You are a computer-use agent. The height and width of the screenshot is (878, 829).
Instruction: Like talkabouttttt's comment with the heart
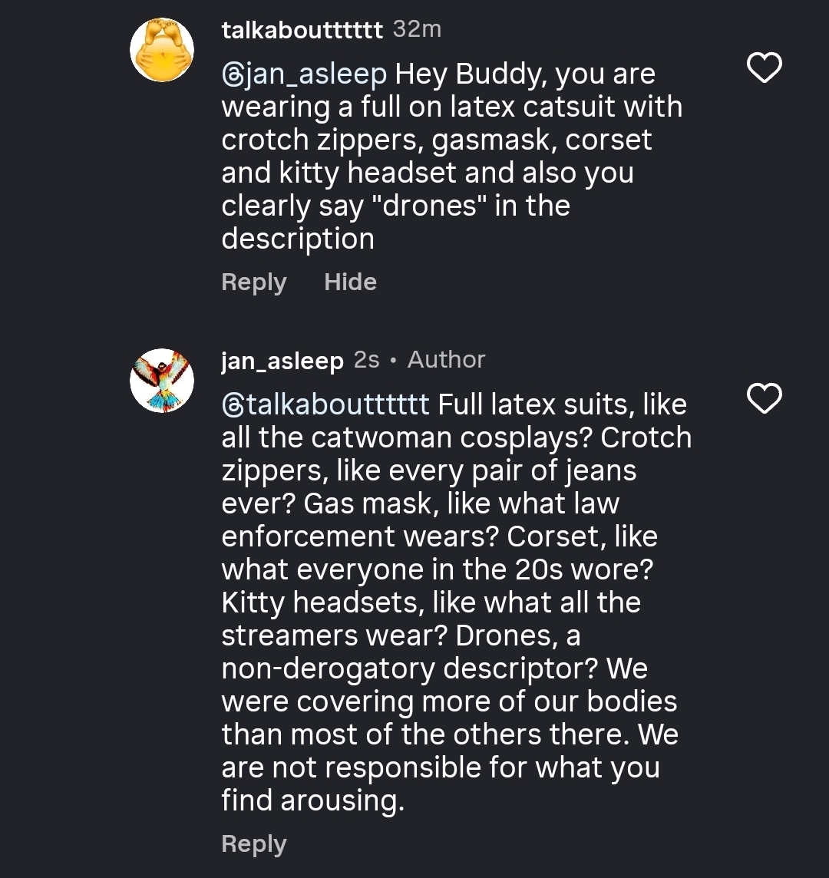coord(764,68)
